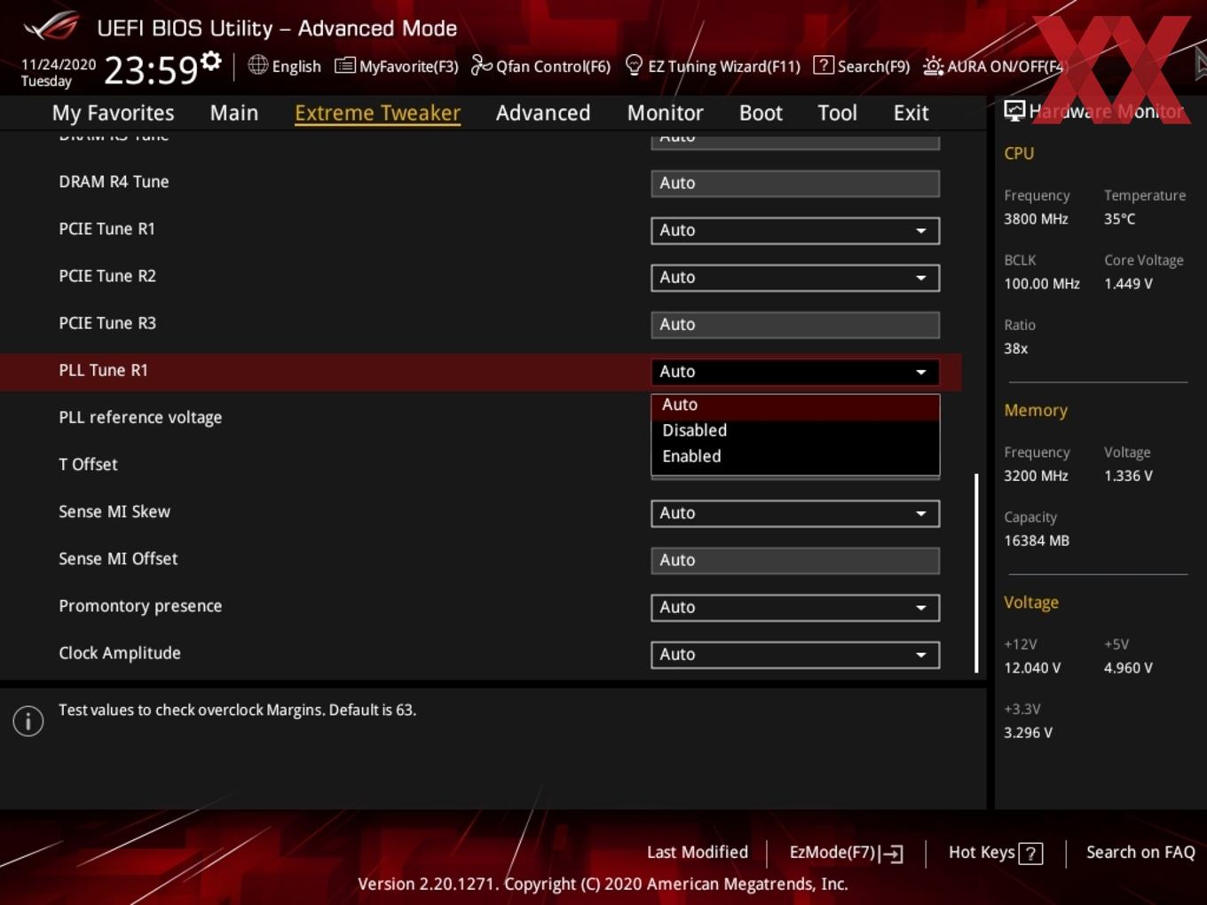This screenshot has width=1207, height=905.
Task: Go to the Exit tab
Action: pos(911,113)
